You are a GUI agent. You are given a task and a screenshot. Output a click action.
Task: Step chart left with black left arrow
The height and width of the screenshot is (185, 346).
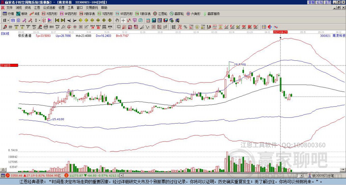pyautogui.click(x=69, y=21)
